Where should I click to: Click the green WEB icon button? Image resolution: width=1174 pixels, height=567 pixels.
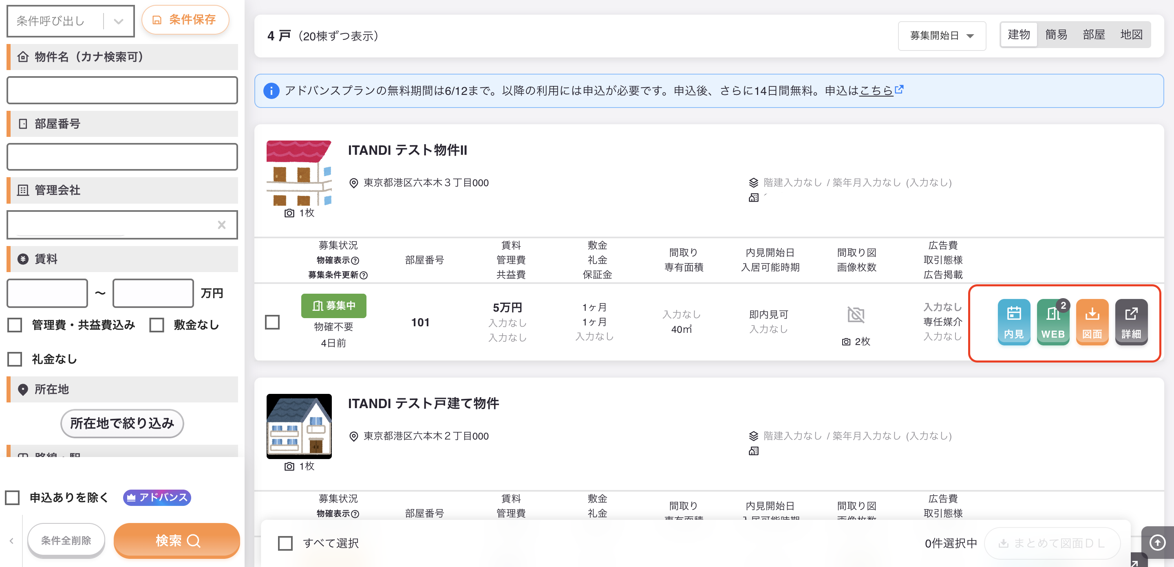1053,321
